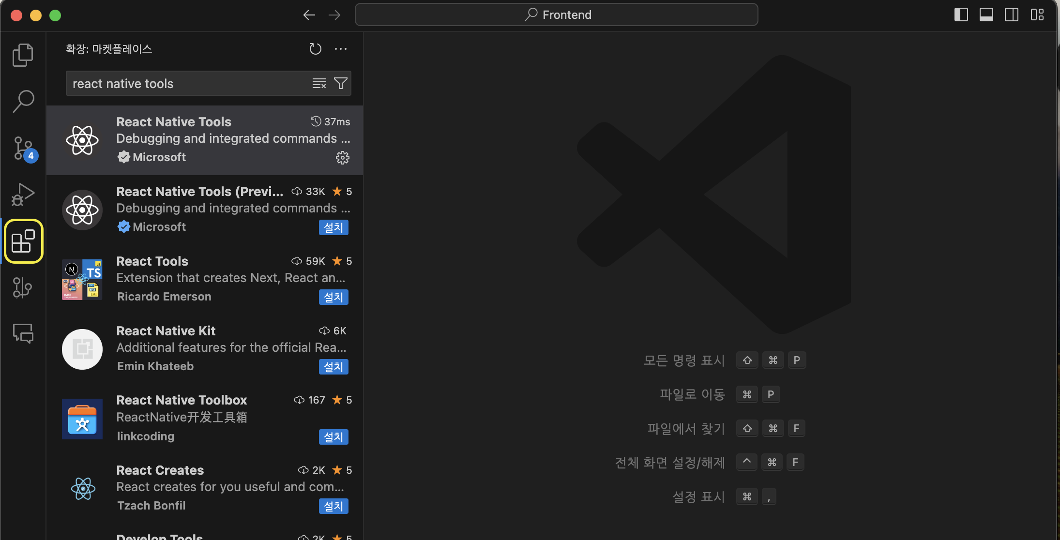Click the Extensions activity bar icon
Viewport: 1060px width, 540px height.
click(x=23, y=241)
